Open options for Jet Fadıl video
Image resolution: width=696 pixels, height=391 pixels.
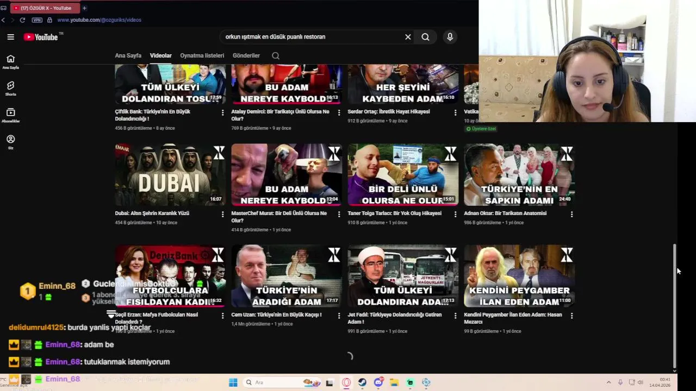[455, 316]
